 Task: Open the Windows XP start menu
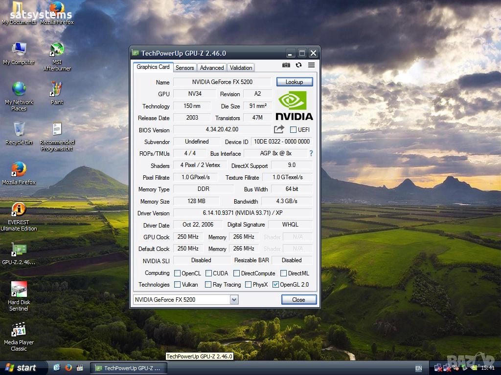pyautogui.click(x=21, y=368)
